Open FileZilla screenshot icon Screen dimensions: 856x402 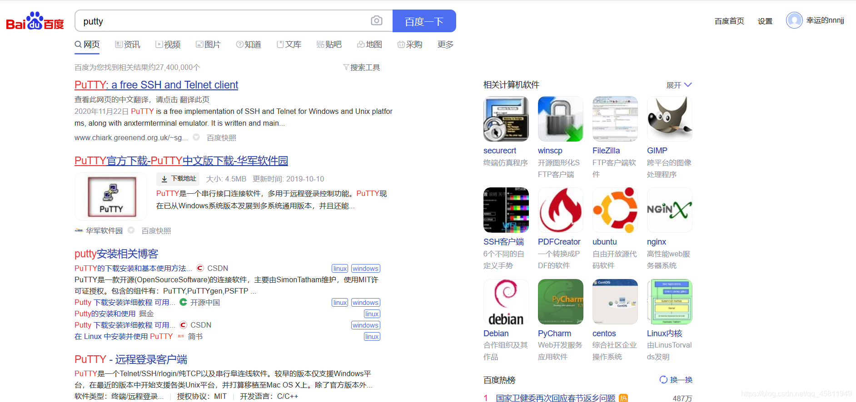(615, 119)
